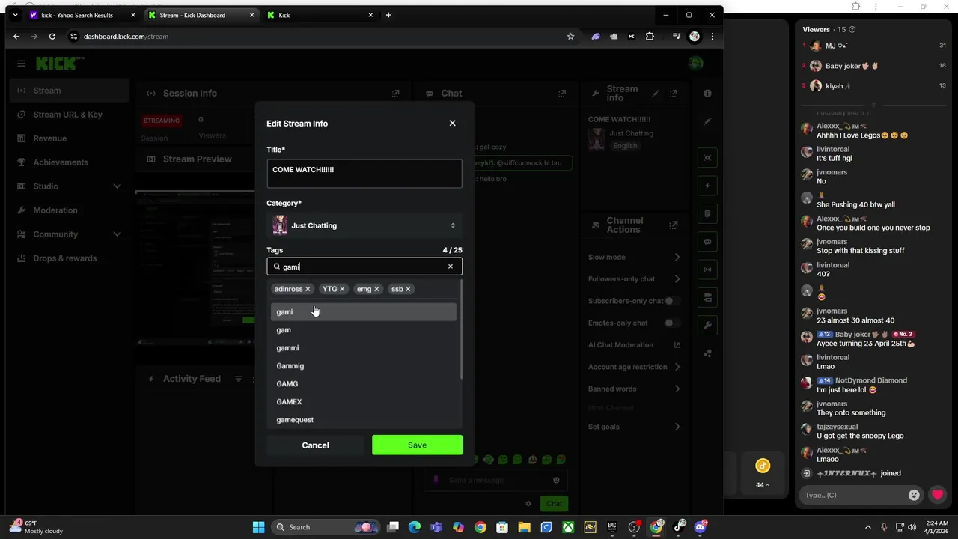Remove the emg tag
The image size is (958, 539).
pos(376,289)
